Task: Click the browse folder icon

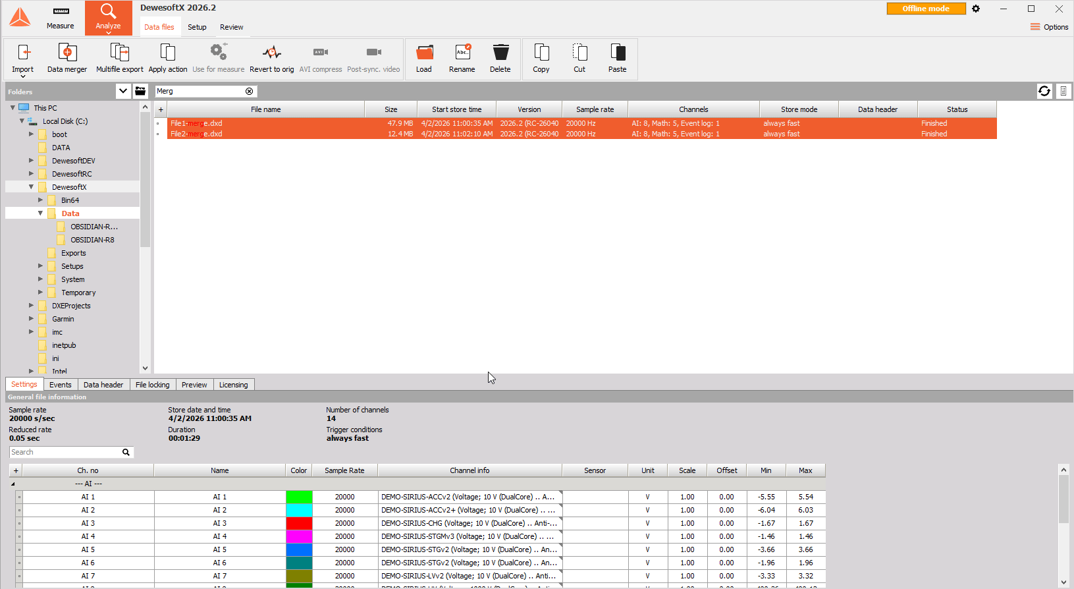Action: [140, 91]
